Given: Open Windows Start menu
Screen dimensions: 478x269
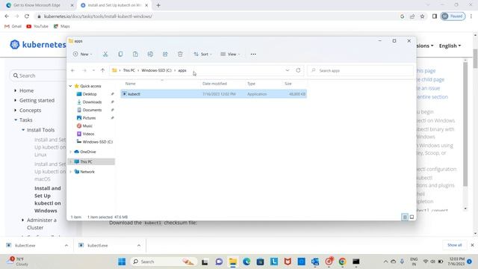Looking at the screenshot, I should 122,262.
